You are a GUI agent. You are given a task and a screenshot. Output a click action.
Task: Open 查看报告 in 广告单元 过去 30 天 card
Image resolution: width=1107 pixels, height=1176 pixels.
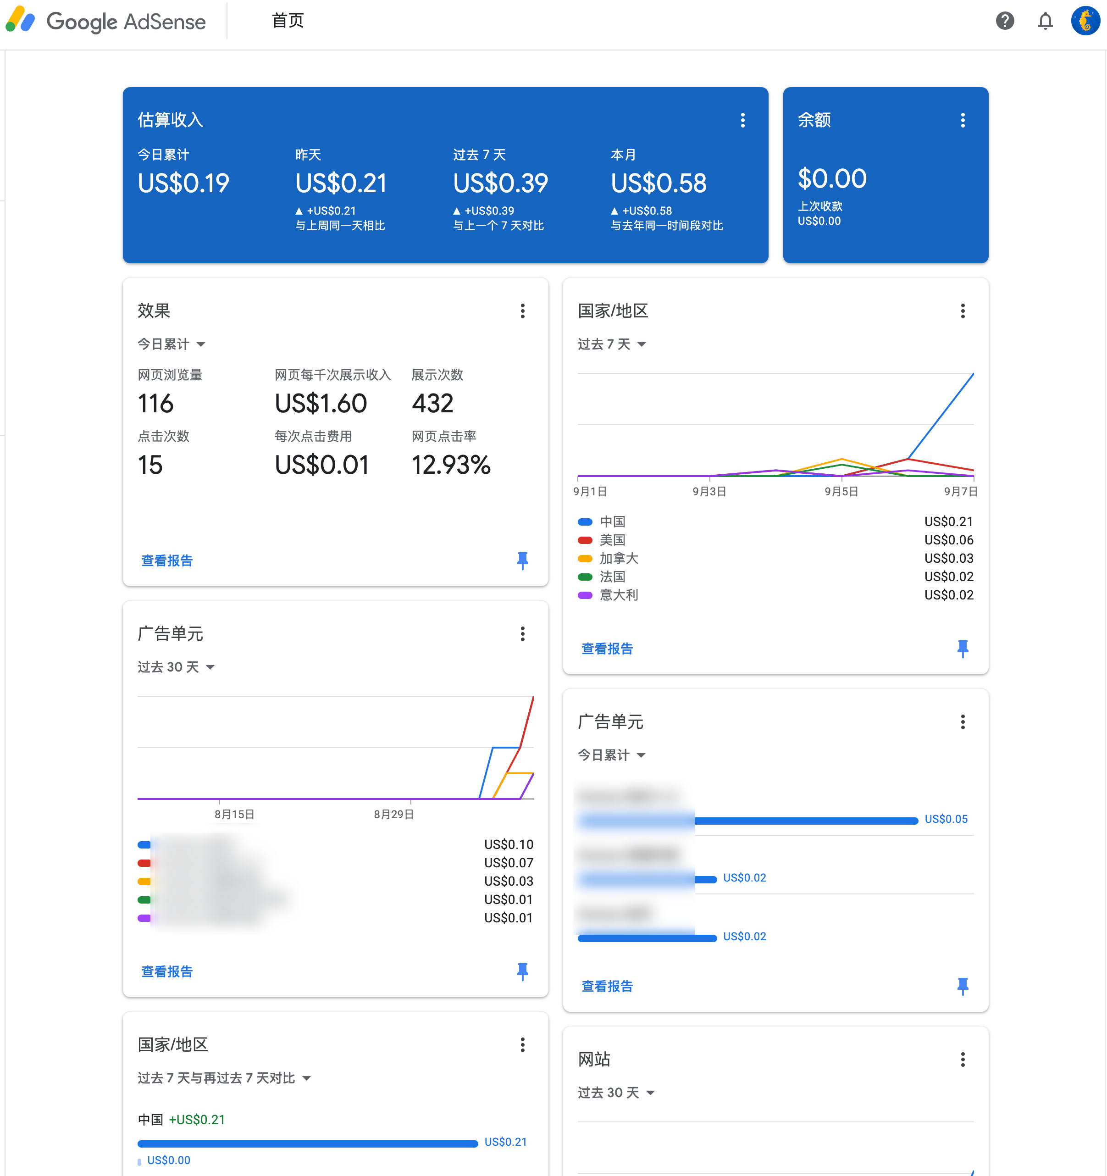coord(167,972)
